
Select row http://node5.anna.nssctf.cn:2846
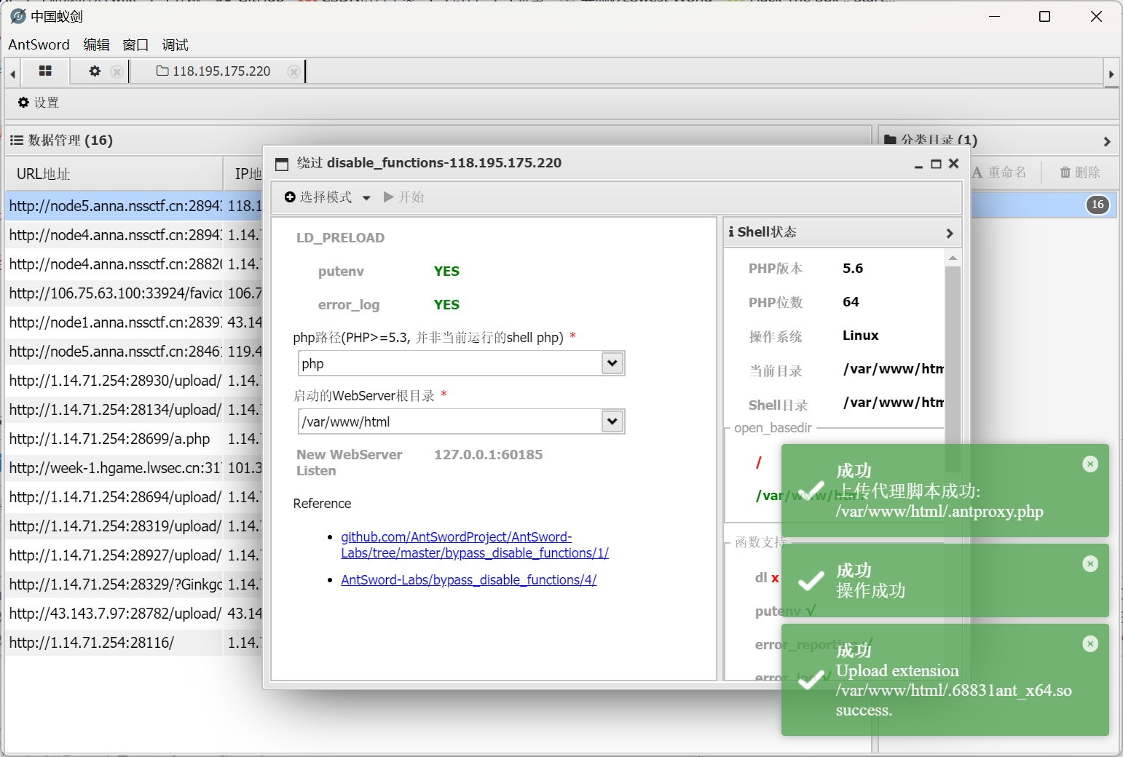[134, 352]
